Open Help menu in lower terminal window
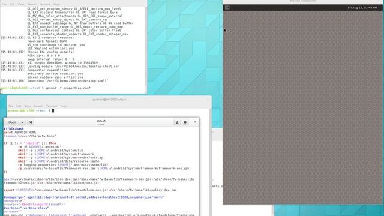This screenshot has width=384, height=216. click(x=64, y=106)
